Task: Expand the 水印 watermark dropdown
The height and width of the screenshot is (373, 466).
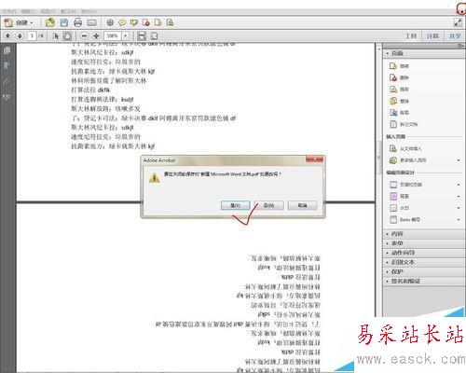Action: [459, 208]
